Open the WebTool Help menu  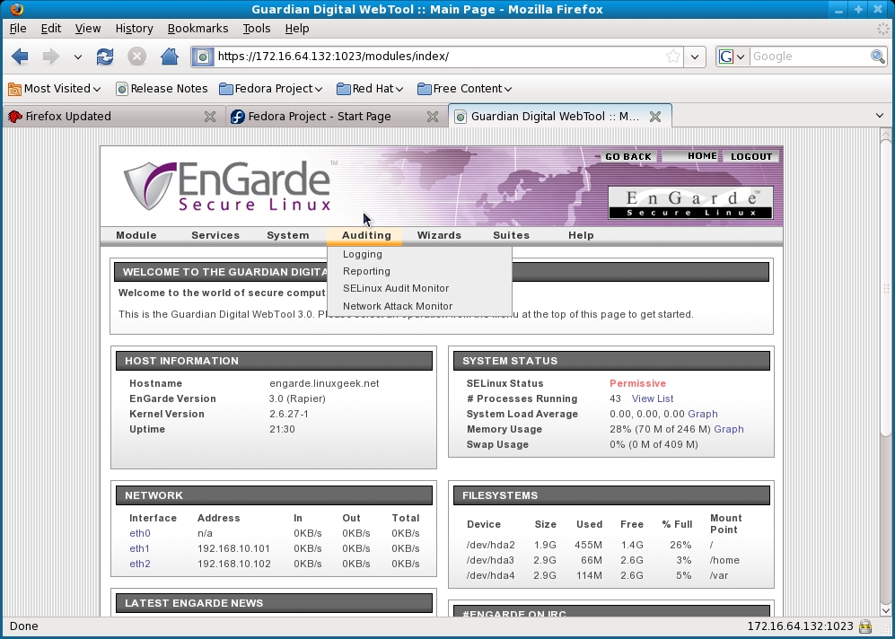click(581, 235)
